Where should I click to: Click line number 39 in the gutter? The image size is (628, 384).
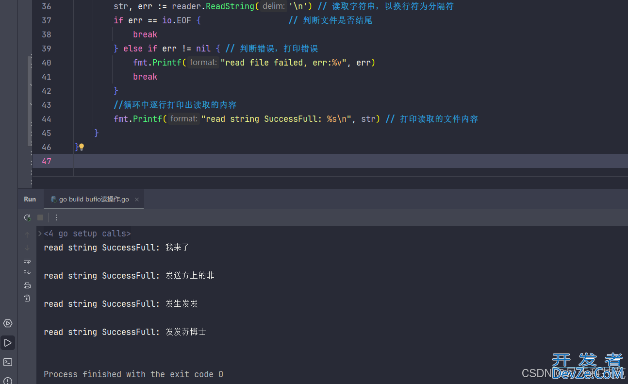coord(46,49)
